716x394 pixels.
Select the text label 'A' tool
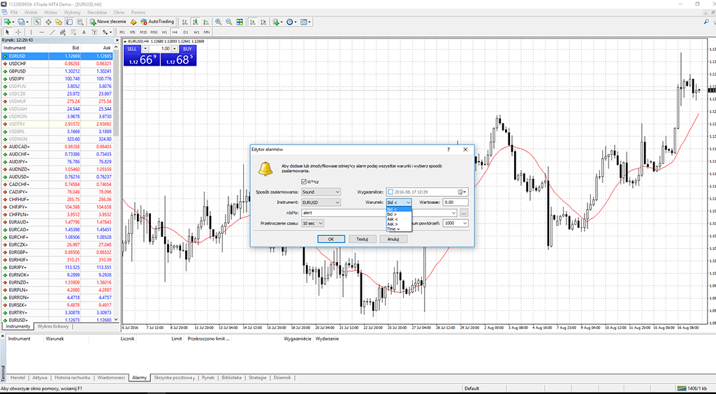point(84,31)
